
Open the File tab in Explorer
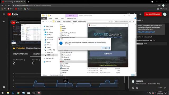point(44,18)
